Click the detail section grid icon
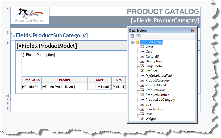 coord(7,95)
